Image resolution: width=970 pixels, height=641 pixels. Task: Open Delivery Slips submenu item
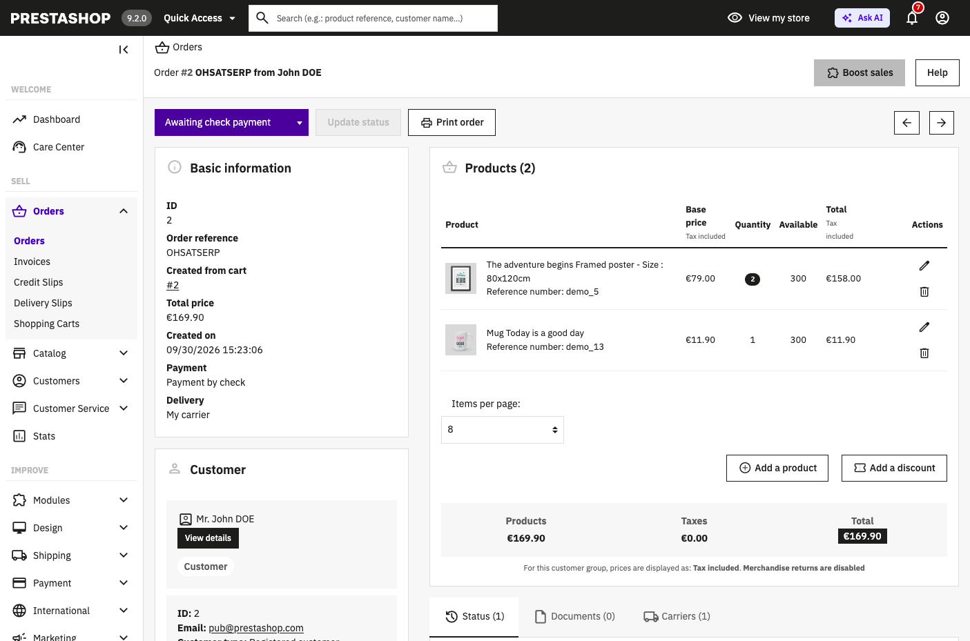[43, 303]
